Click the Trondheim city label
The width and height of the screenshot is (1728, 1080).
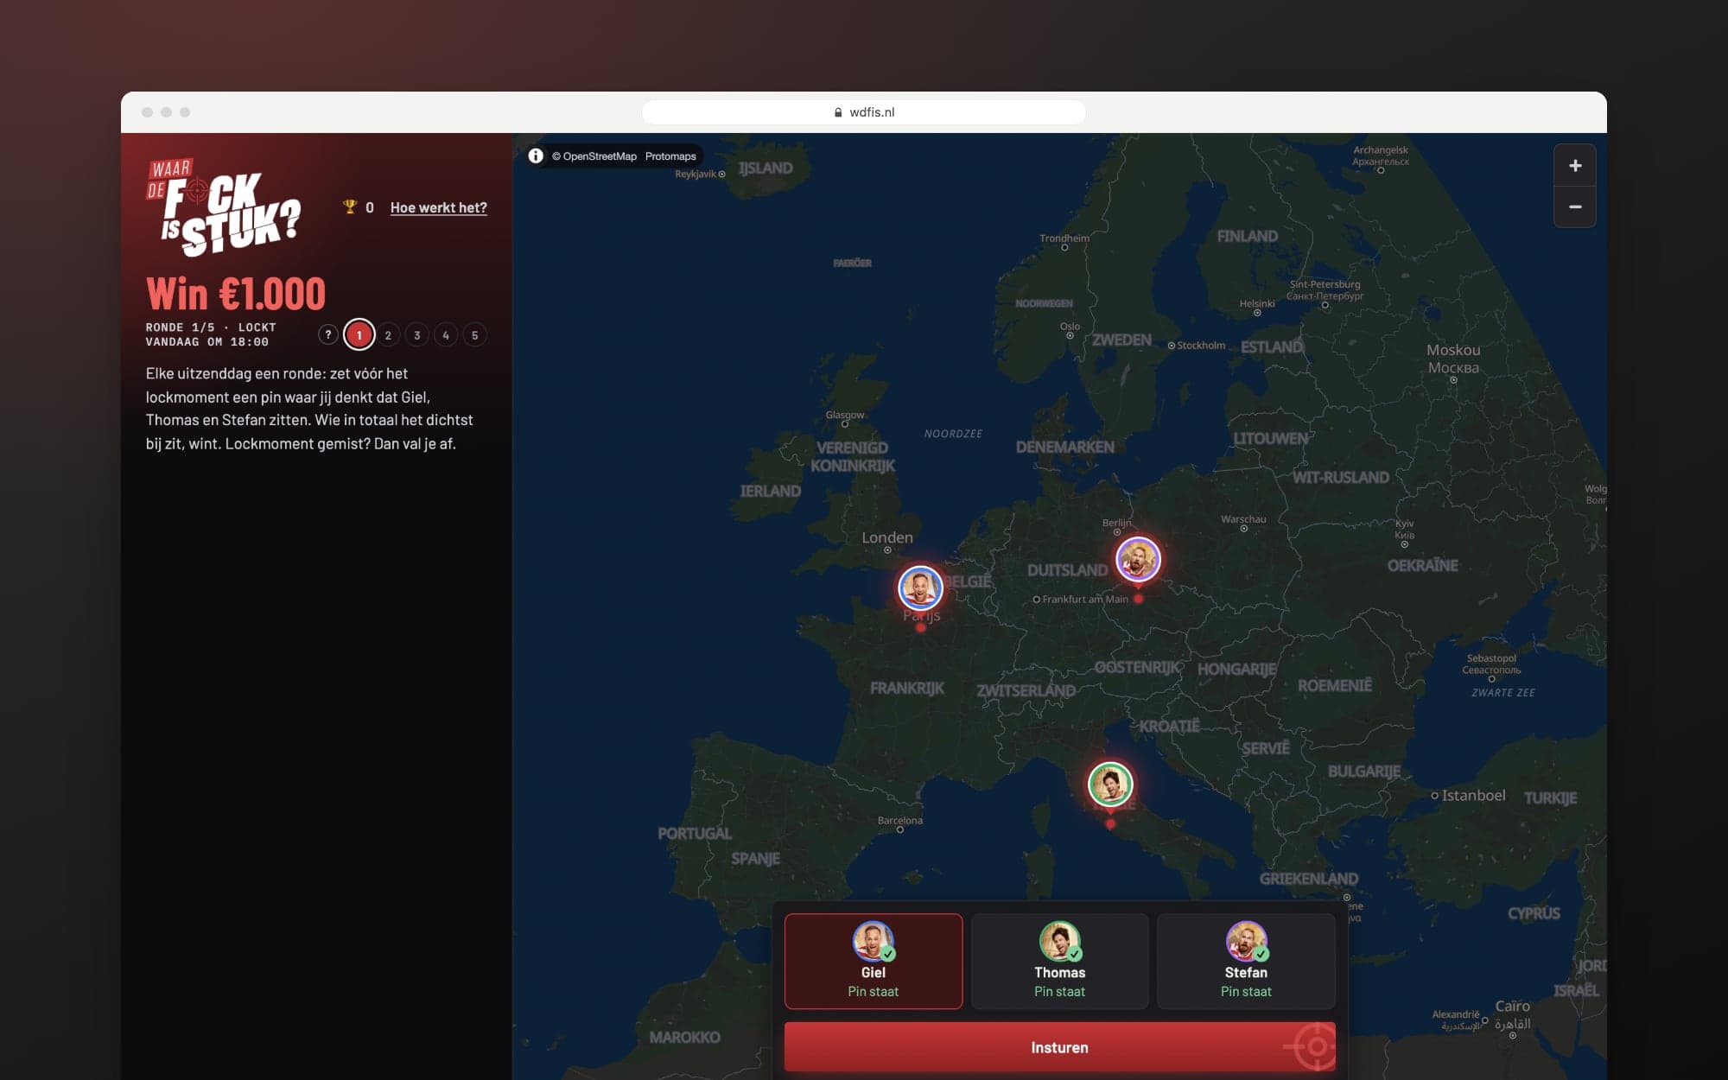click(x=1064, y=238)
